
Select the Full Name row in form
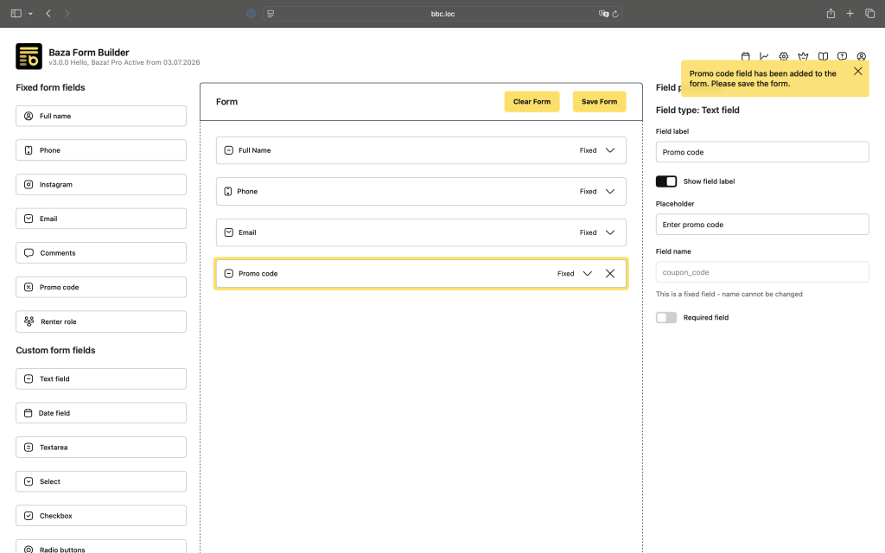(x=421, y=150)
